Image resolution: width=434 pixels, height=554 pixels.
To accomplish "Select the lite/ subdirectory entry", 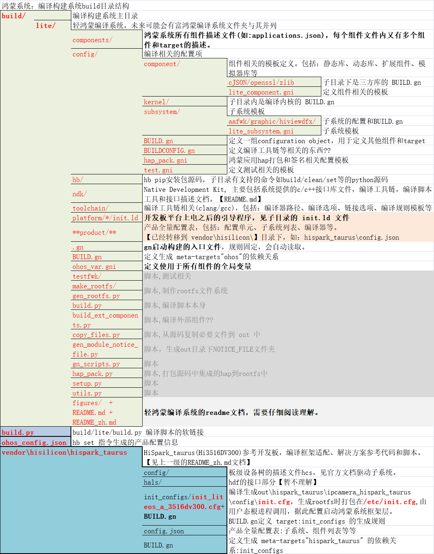I will (45, 26).
